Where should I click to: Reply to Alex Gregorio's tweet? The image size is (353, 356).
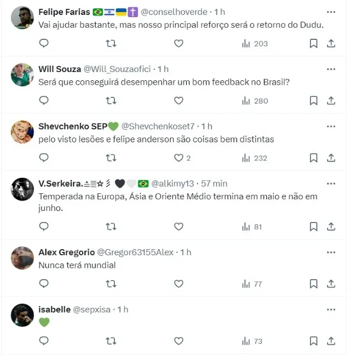(x=44, y=284)
